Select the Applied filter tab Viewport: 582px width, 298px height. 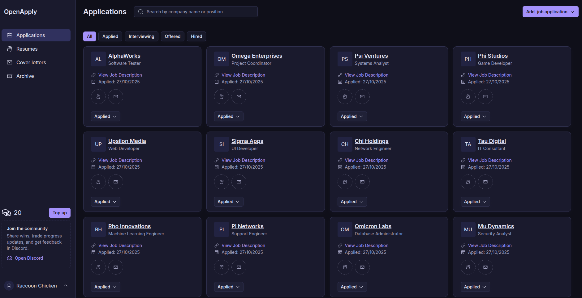[x=110, y=36]
